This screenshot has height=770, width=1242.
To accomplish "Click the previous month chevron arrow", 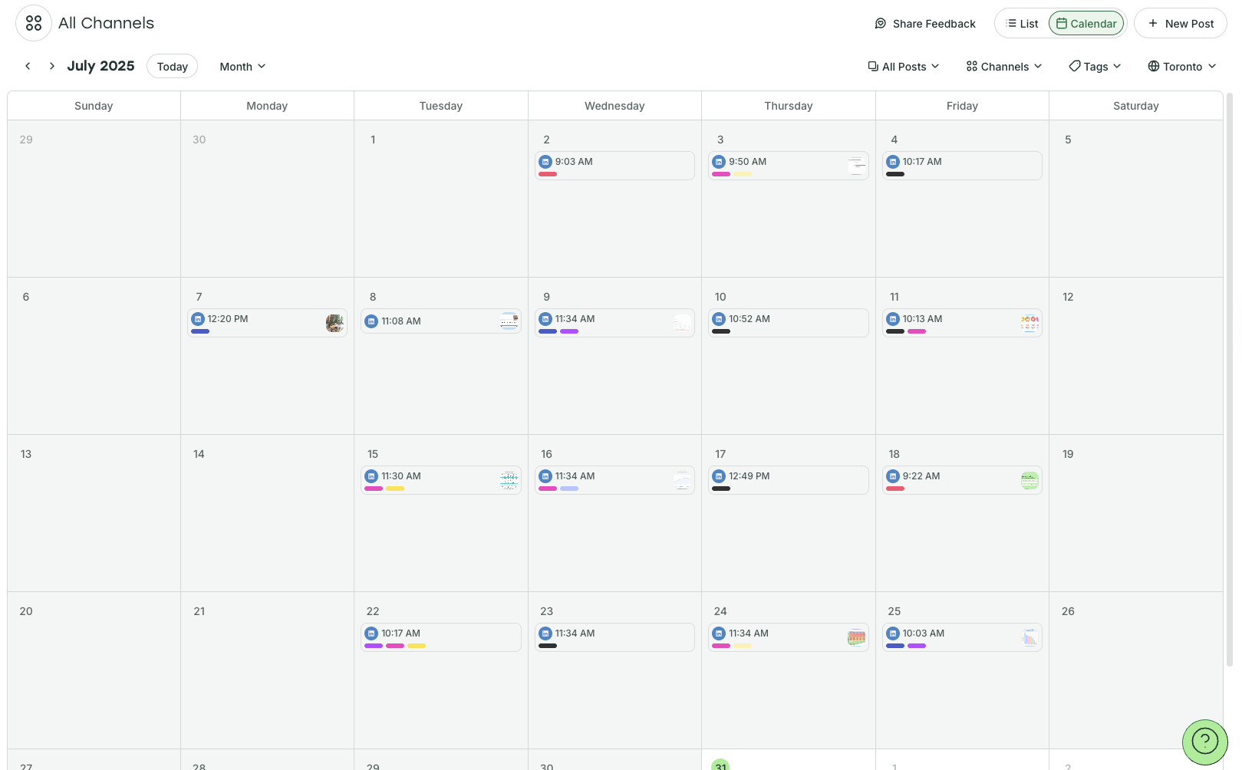I will [x=28, y=66].
